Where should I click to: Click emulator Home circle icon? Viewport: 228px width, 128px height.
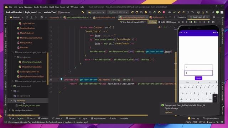coord(204,22)
